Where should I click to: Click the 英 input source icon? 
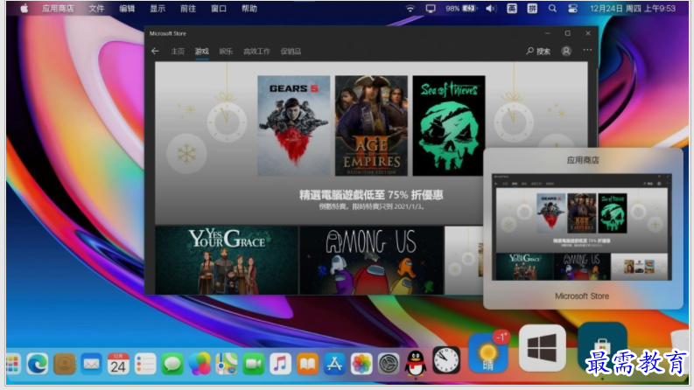pos(512,9)
